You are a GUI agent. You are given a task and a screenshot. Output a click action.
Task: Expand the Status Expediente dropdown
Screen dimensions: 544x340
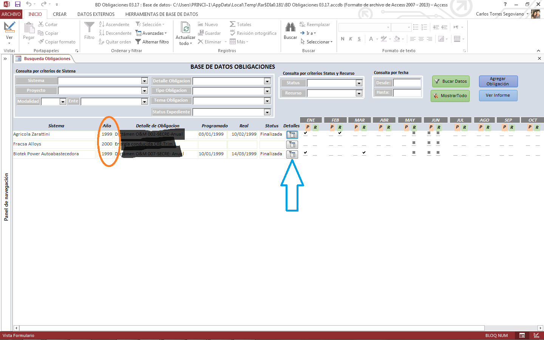tap(267, 112)
